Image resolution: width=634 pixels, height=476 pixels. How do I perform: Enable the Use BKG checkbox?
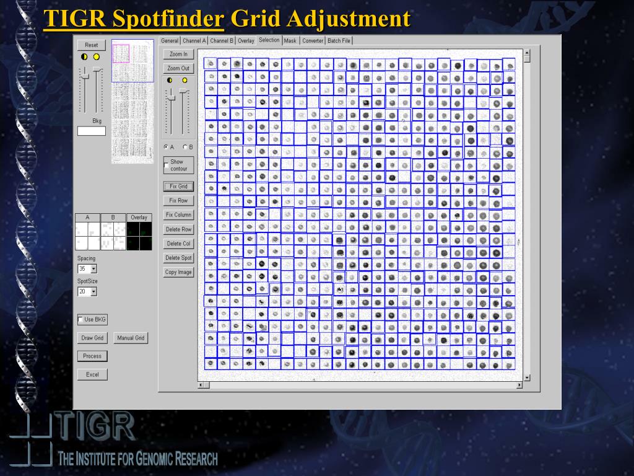click(x=80, y=319)
